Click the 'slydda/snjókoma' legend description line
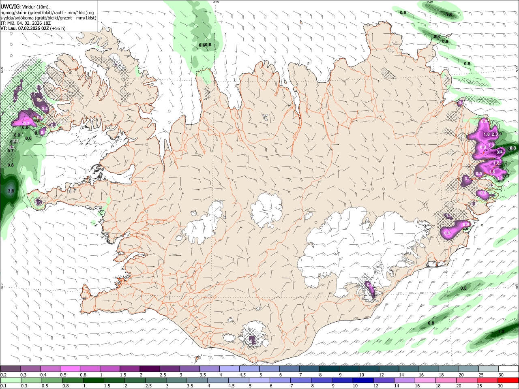Viewport: 519px width, 389px height. [x=48, y=18]
